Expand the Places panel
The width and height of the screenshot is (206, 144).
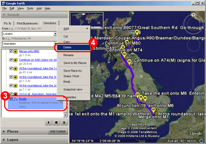point(4,131)
